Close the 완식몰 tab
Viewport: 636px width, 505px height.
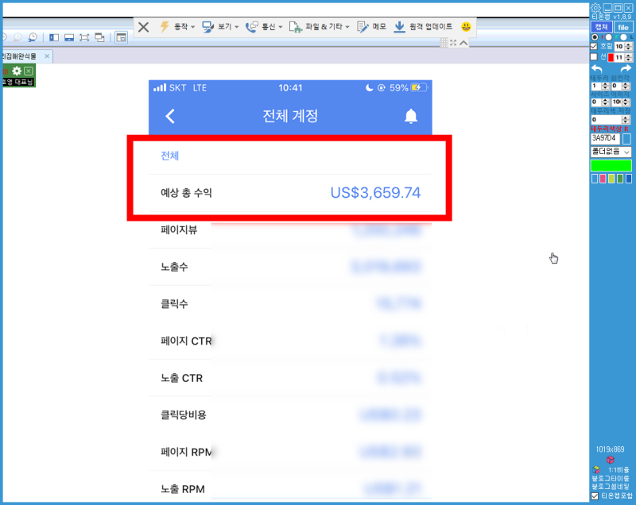(47, 56)
